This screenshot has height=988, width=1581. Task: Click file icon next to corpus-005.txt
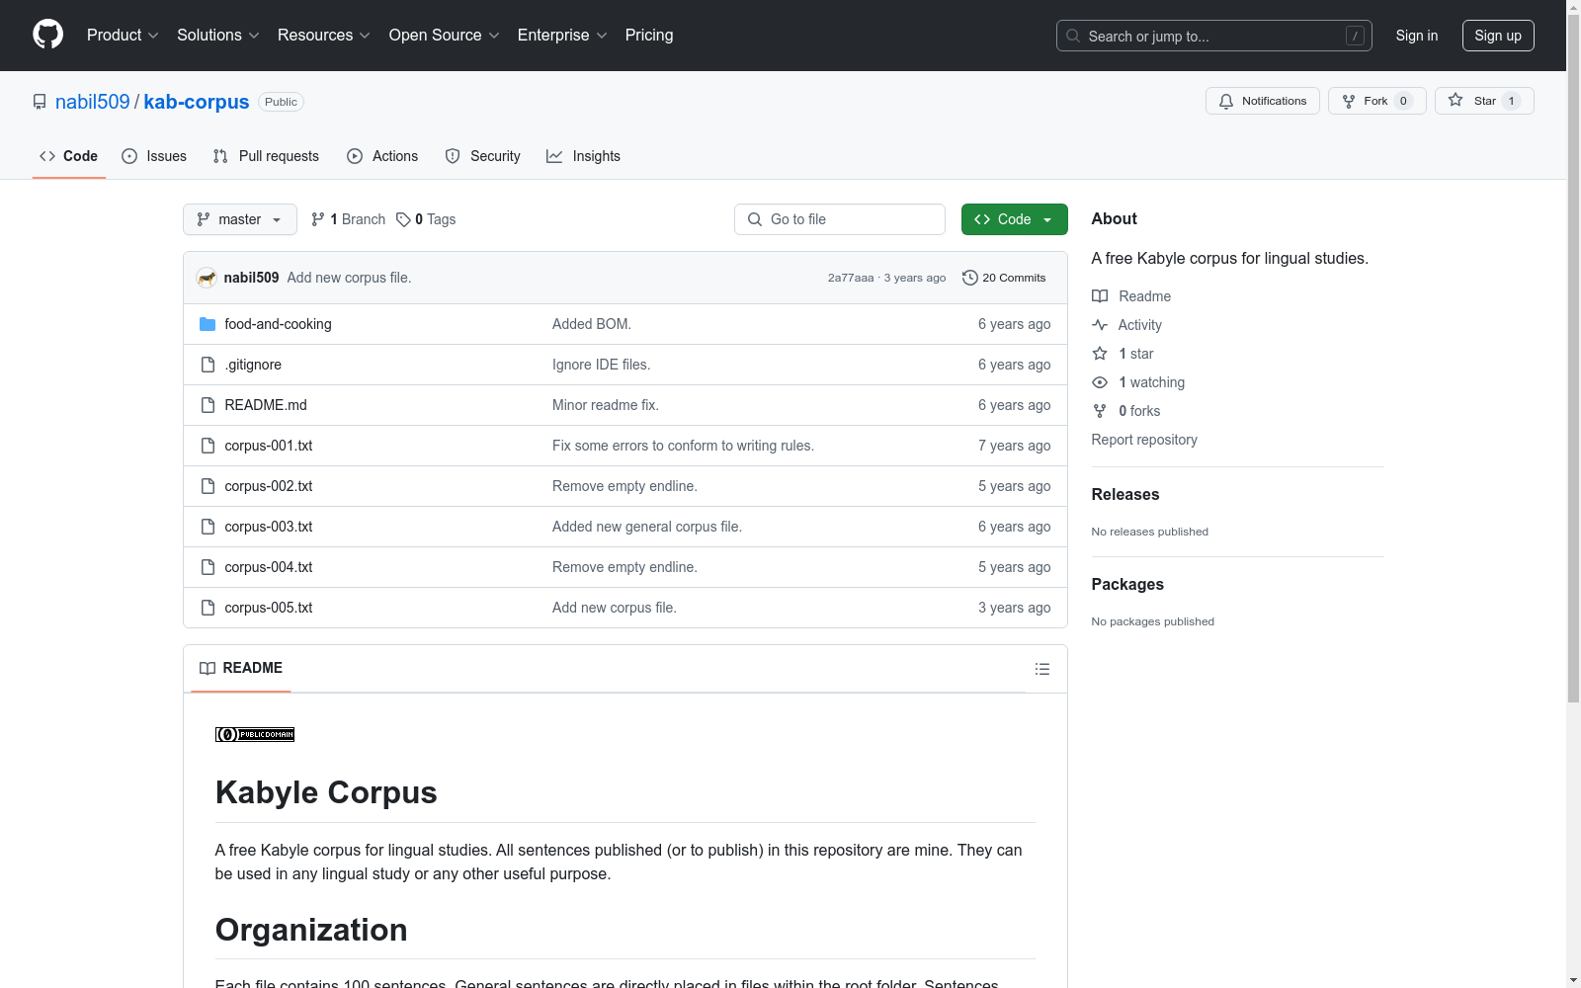tap(208, 608)
